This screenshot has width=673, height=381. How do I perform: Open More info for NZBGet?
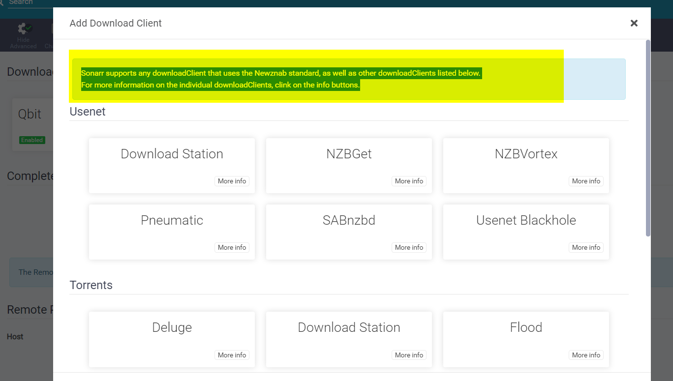point(409,181)
